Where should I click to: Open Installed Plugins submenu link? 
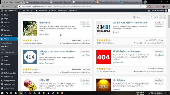click(7, 43)
